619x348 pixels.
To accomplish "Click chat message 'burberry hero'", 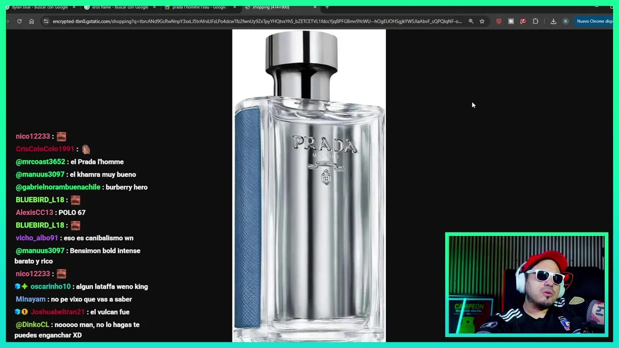I will (x=126, y=187).
